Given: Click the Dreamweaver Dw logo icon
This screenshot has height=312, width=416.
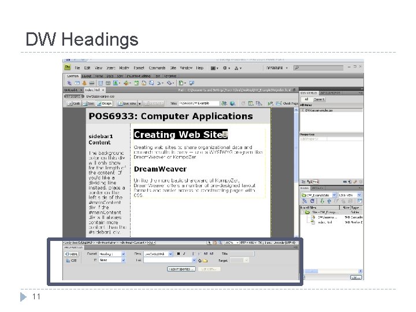Looking at the screenshot, I should pos(68,67).
